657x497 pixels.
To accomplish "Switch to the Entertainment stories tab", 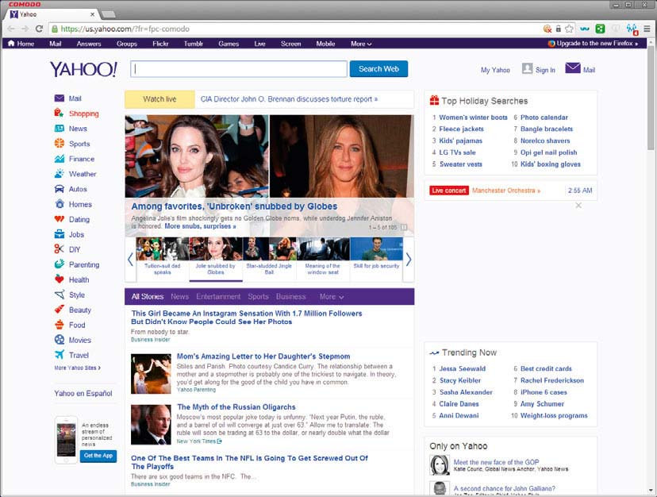I will pyautogui.click(x=218, y=296).
